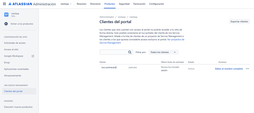Open the Configuración tab

156,4
